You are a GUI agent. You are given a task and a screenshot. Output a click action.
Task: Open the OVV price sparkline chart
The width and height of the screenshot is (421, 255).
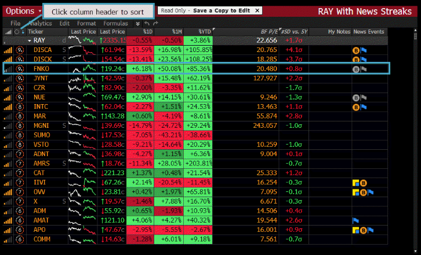(82, 192)
